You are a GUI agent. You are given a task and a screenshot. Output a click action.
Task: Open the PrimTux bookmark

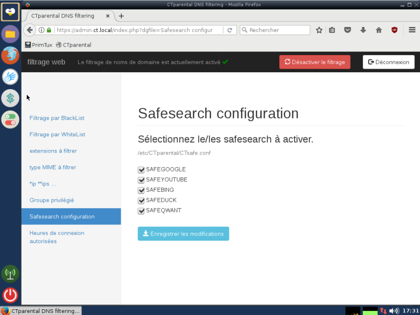click(38, 45)
